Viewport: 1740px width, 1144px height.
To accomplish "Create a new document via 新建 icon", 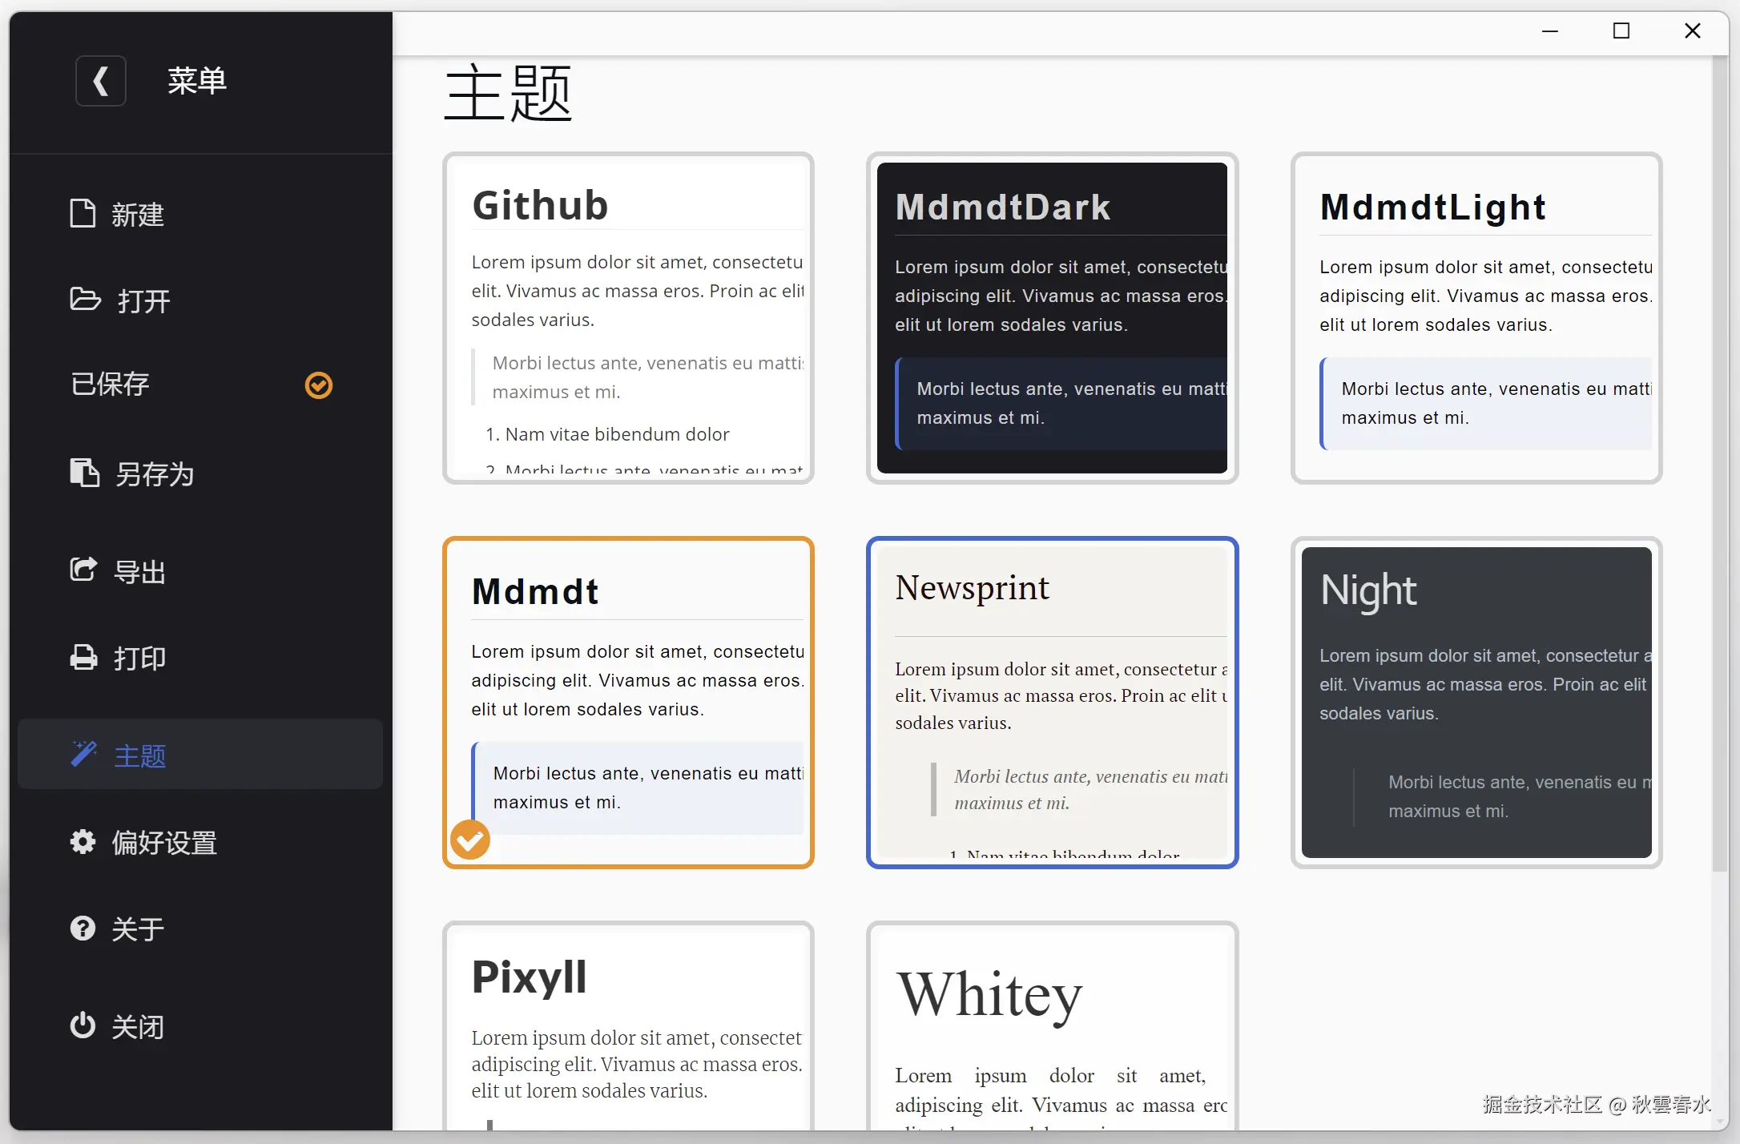I will point(83,212).
